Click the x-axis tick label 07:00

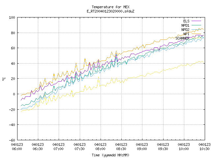(59, 149)
